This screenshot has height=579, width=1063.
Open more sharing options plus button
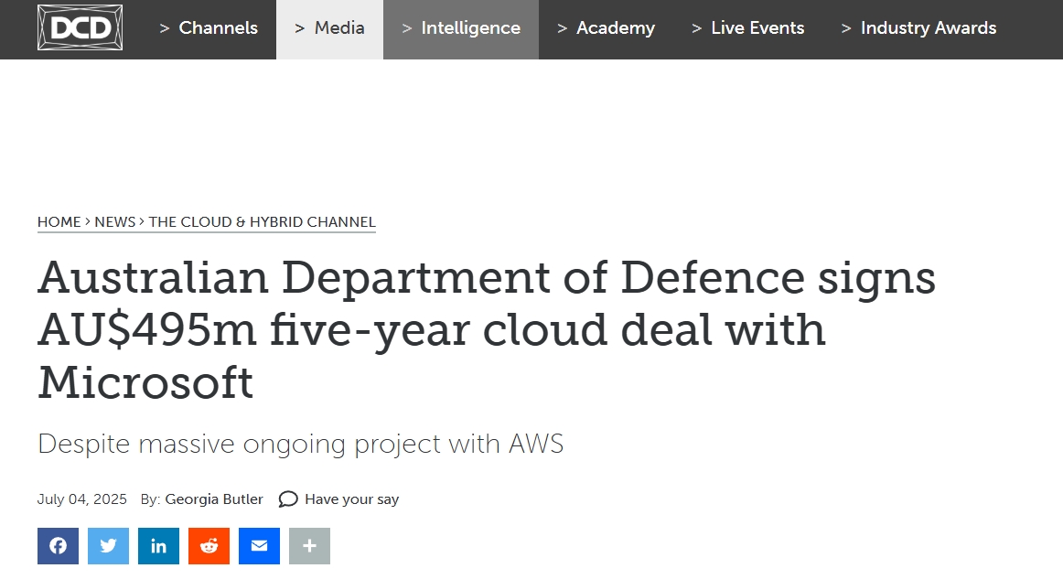click(x=310, y=546)
